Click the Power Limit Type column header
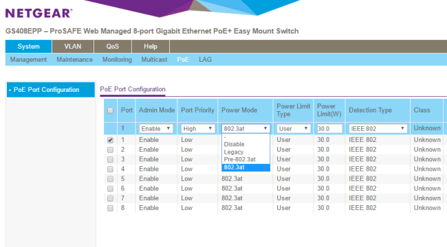 coord(294,110)
